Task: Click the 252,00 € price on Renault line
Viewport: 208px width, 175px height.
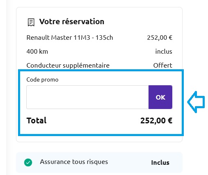Action: (x=160, y=38)
